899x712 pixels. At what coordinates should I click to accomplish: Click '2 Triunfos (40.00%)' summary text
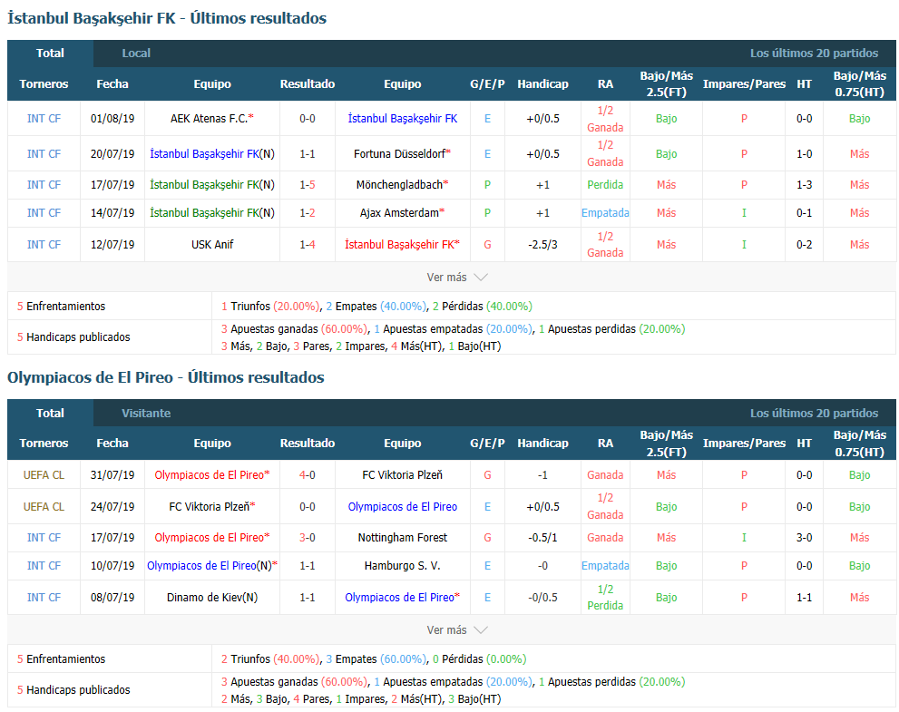click(x=270, y=659)
